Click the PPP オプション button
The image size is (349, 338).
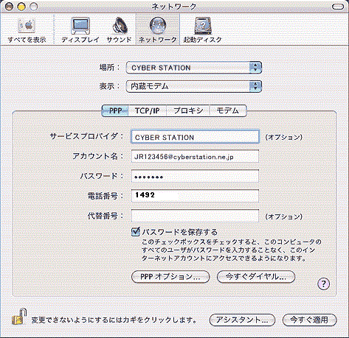(170, 277)
